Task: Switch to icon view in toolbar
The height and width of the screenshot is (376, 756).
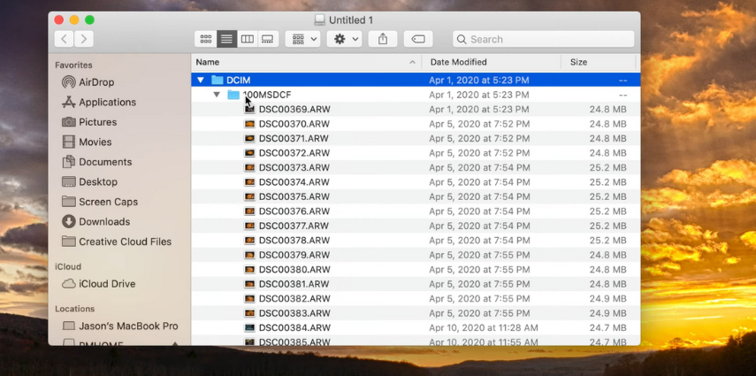Action: [206, 39]
